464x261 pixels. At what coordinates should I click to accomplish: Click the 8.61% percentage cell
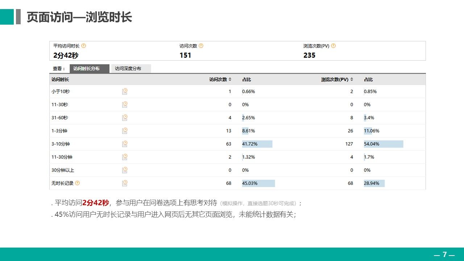(x=248, y=131)
